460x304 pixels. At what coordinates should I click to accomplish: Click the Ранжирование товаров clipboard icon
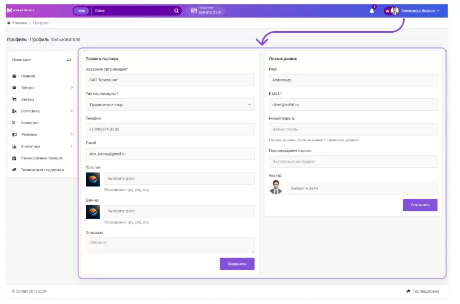tap(14, 158)
